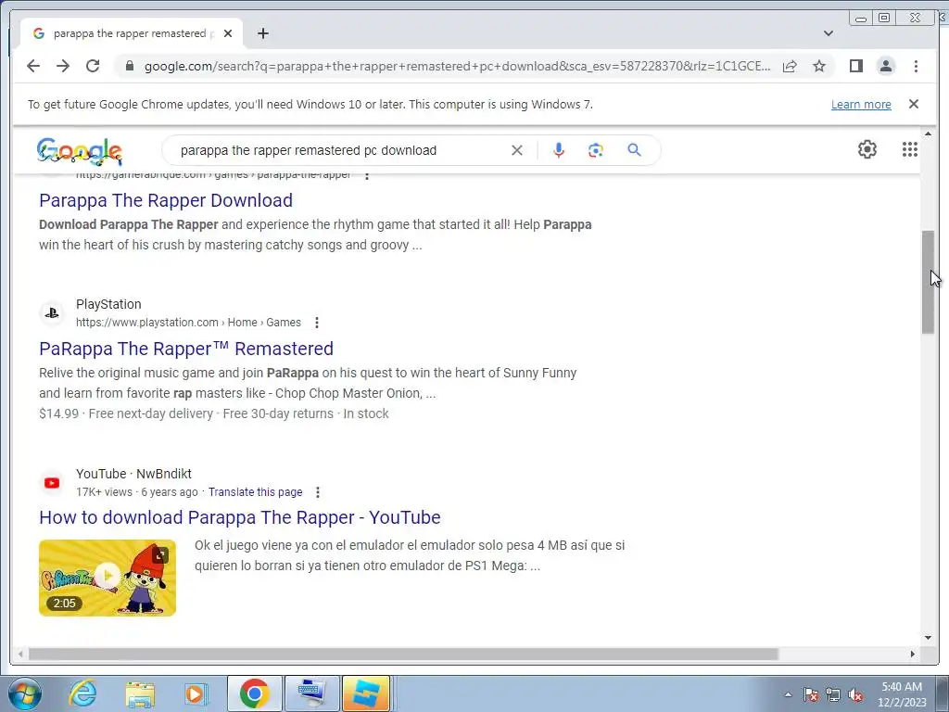This screenshot has width=949, height=712.
Task: Dismiss the Chrome update notice
Action: point(914,104)
